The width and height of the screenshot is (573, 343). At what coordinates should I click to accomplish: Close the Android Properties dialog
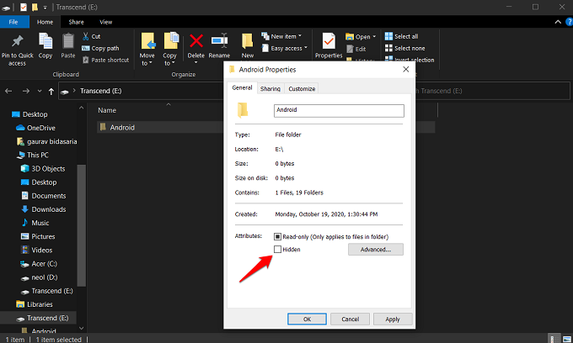[405, 69]
